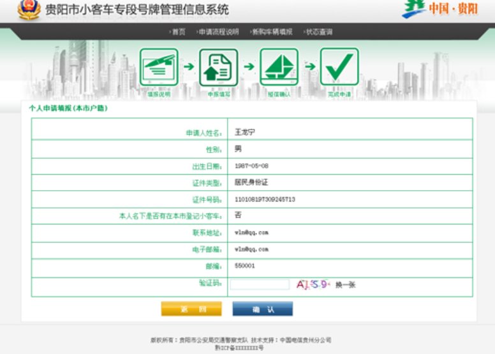Image resolution: width=495 pixels, height=354 pixels.
Task: Click the 出生日期 label
Action: [x=207, y=166]
